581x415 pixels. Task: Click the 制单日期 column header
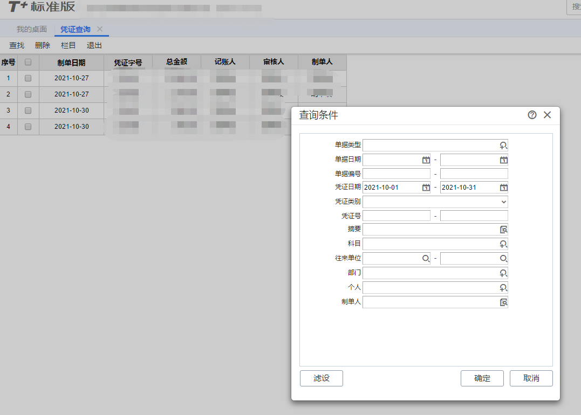coord(72,63)
